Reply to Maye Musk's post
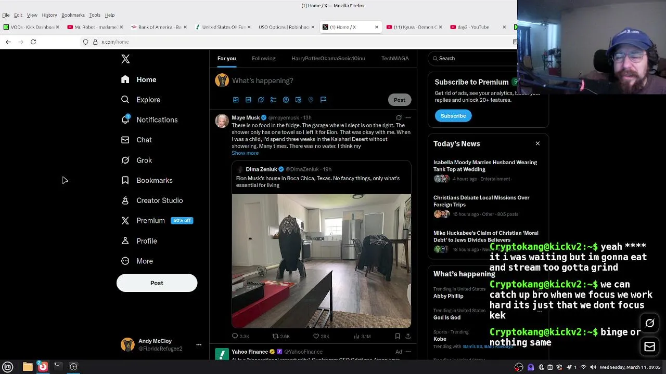Screen dimensions: 666x374 click(x=240, y=337)
